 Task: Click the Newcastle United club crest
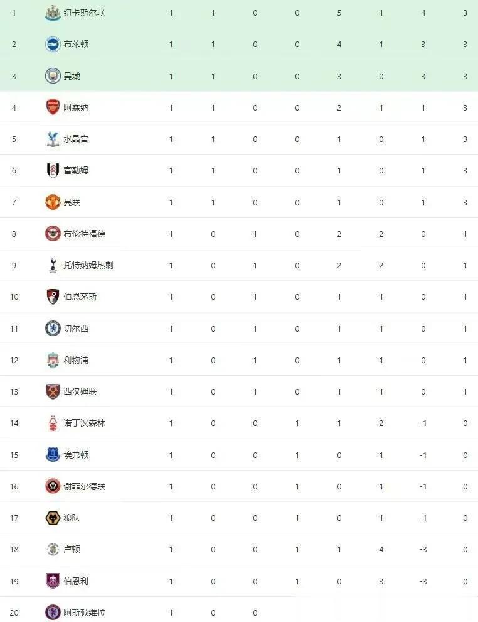53,13
